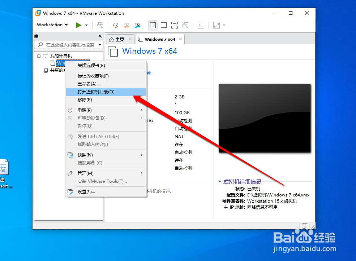Image resolution: width=356 pixels, height=261 pixels.
Task: Click config file path D:\虚拟机\Windows 7 x64.vmx
Action: click(278, 195)
